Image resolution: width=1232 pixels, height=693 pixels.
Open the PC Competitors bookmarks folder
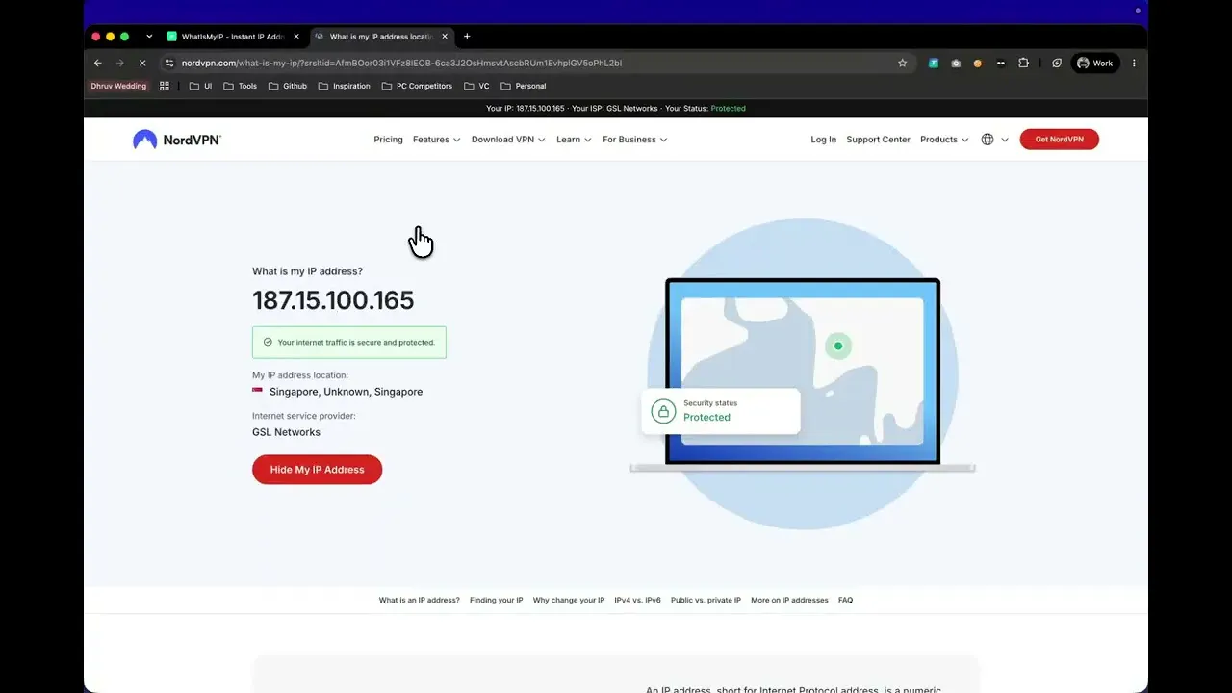coord(417,86)
